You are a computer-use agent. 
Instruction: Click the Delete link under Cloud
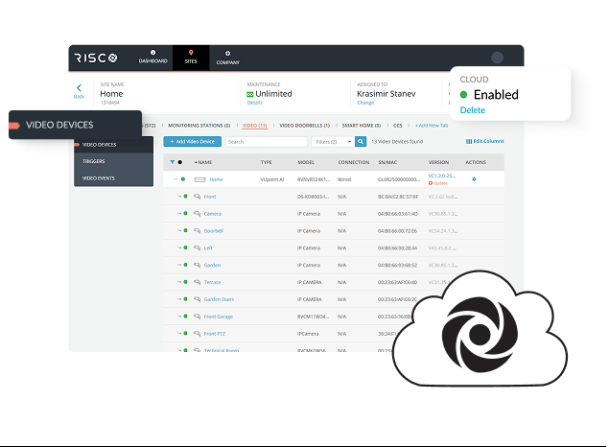pyautogui.click(x=473, y=110)
